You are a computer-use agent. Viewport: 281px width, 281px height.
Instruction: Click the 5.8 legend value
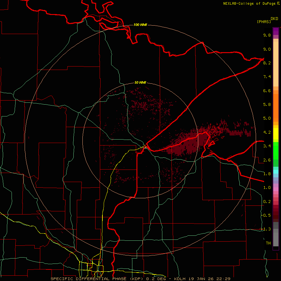[x=267, y=105]
